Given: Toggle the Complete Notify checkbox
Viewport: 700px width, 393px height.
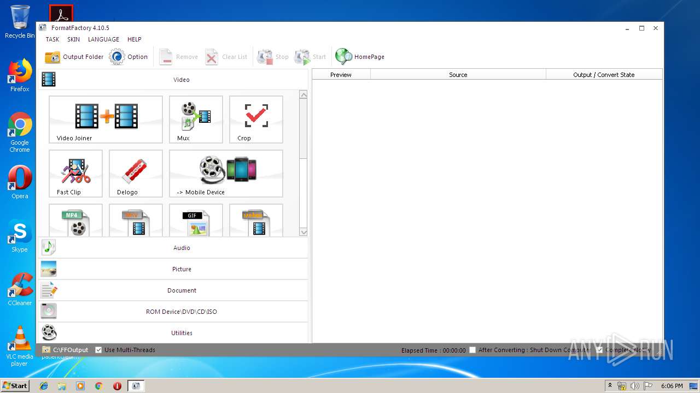Looking at the screenshot, I should [599, 350].
